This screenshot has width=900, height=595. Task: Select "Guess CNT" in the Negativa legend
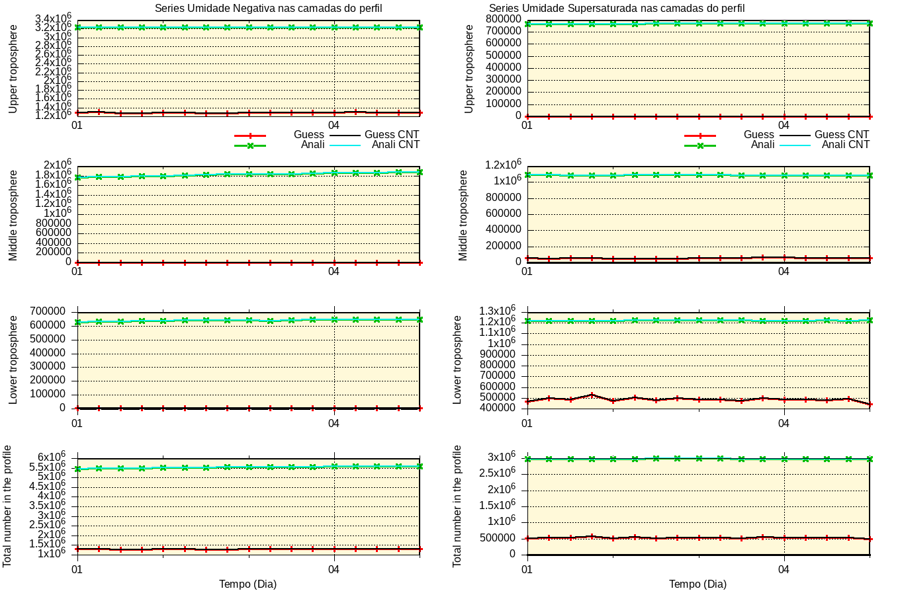tap(392, 135)
